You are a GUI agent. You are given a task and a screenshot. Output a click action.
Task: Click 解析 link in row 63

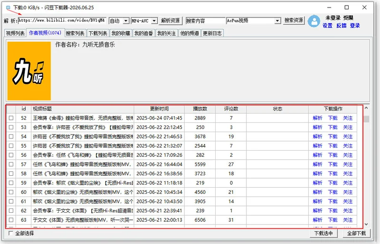pos(317,220)
